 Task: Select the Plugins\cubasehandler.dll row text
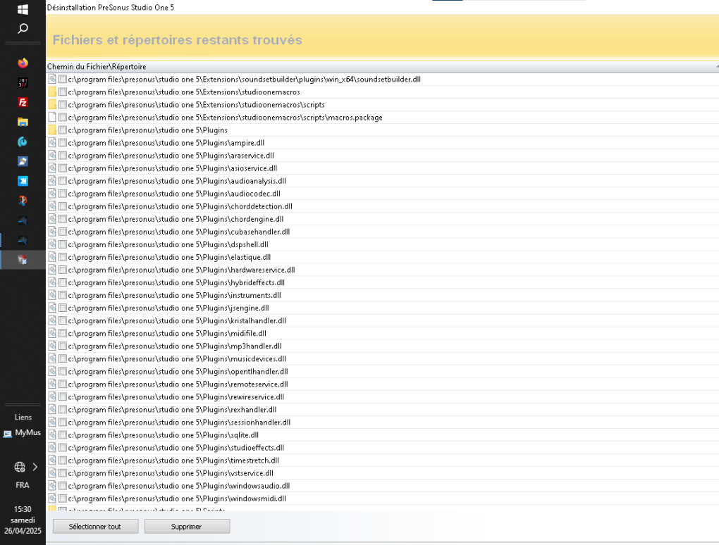tap(179, 232)
